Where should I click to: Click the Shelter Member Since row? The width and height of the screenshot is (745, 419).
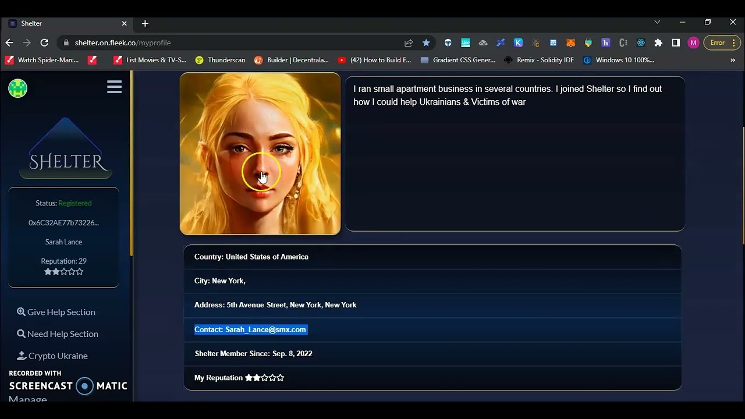(432, 354)
